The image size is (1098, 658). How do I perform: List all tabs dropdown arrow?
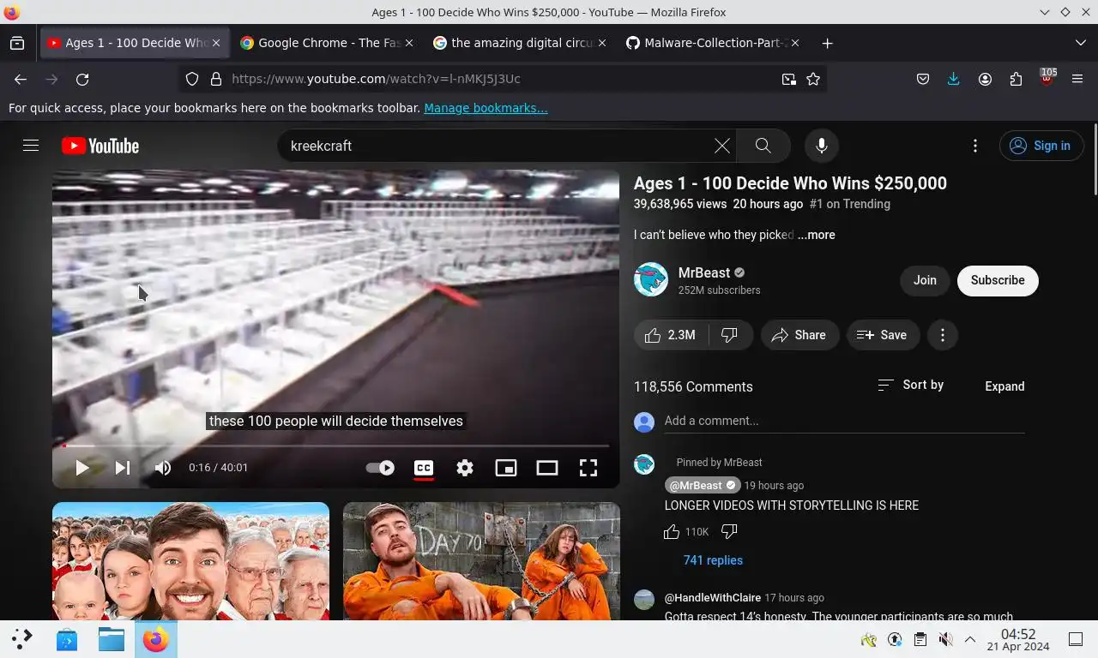tap(1080, 43)
